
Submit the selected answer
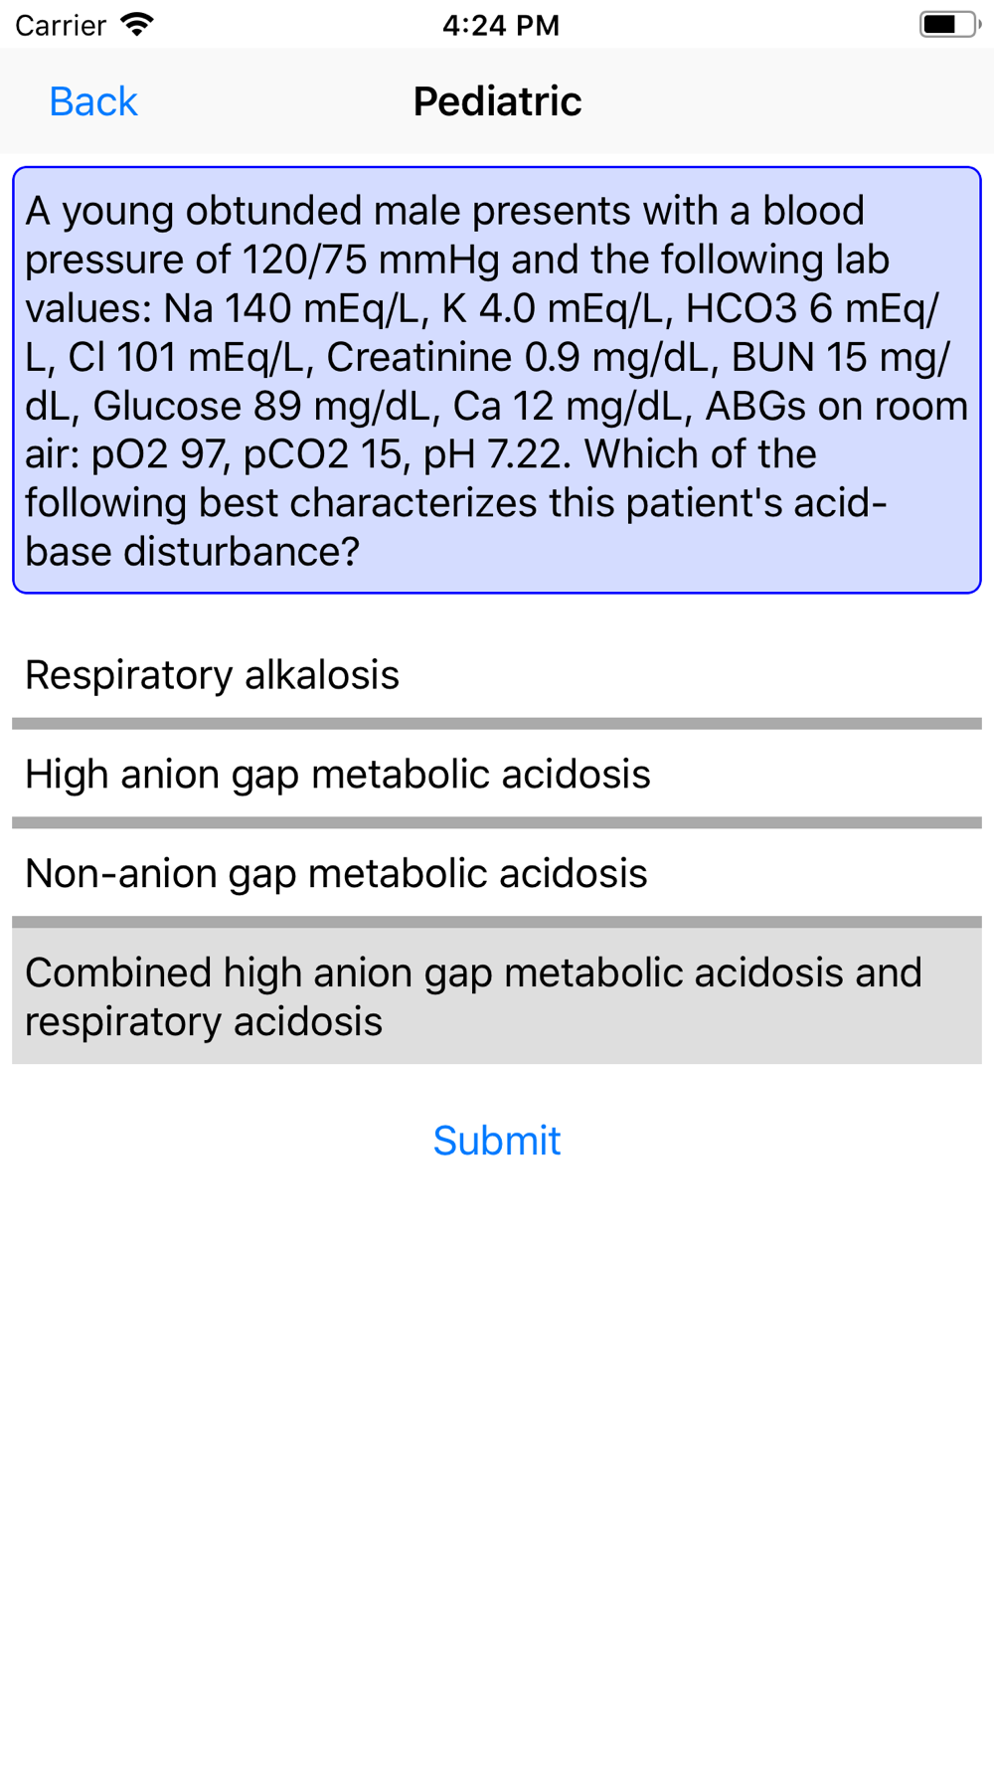[497, 1141]
